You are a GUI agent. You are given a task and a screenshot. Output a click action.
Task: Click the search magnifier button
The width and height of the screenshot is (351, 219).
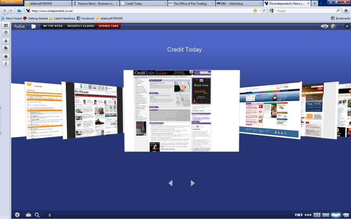338,11
